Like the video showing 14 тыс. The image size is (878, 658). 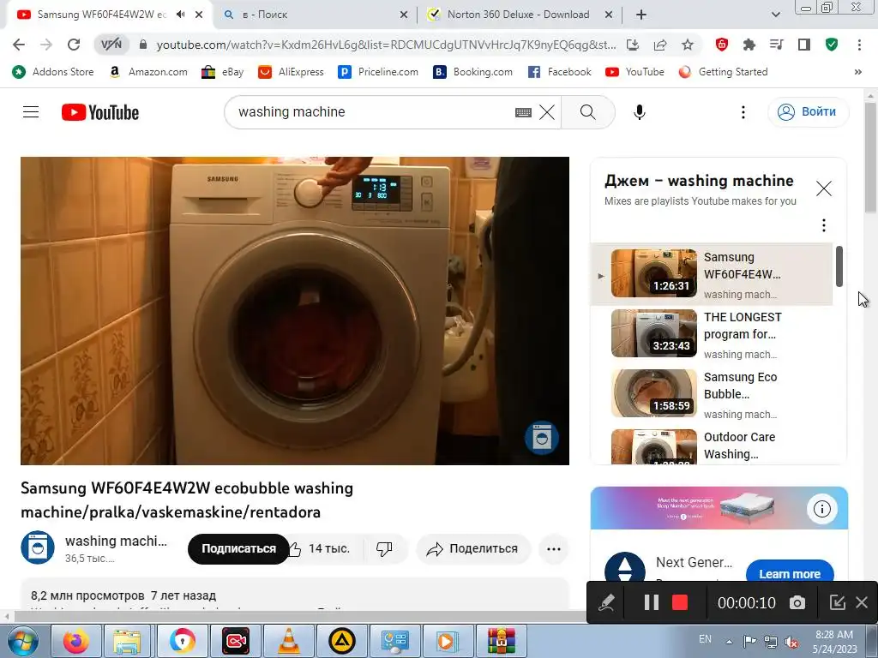(x=322, y=549)
